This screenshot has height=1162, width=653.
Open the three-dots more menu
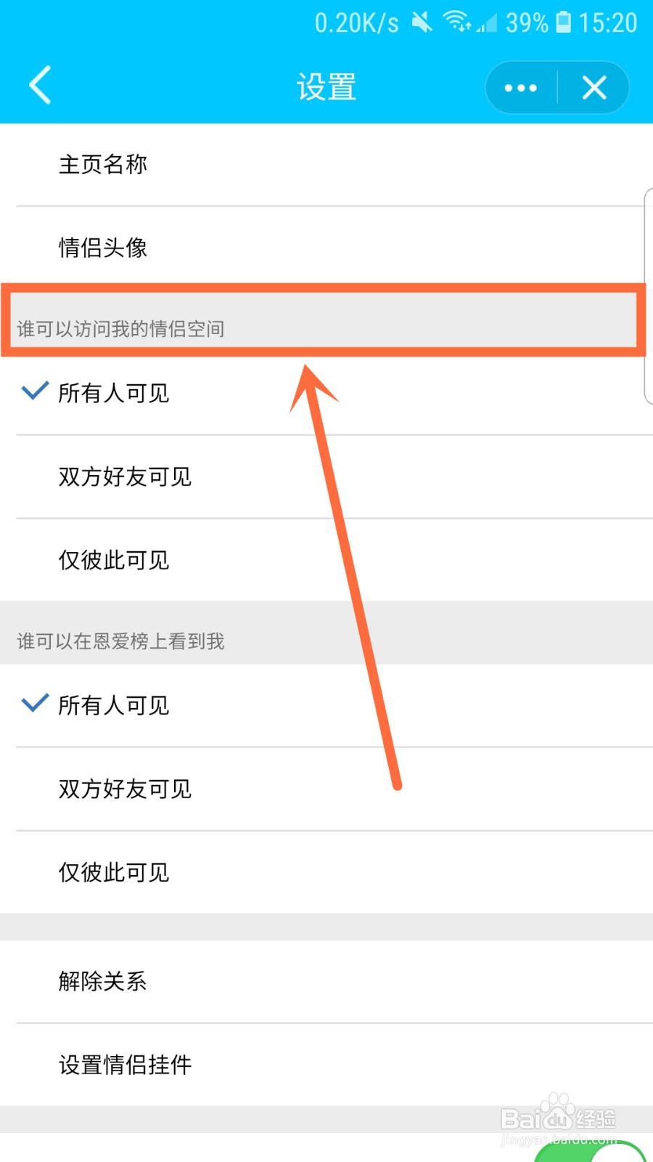tap(520, 88)
